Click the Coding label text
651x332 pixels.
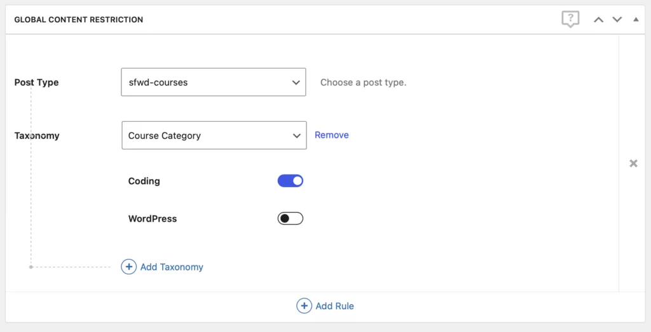click(x=144, y=181)
